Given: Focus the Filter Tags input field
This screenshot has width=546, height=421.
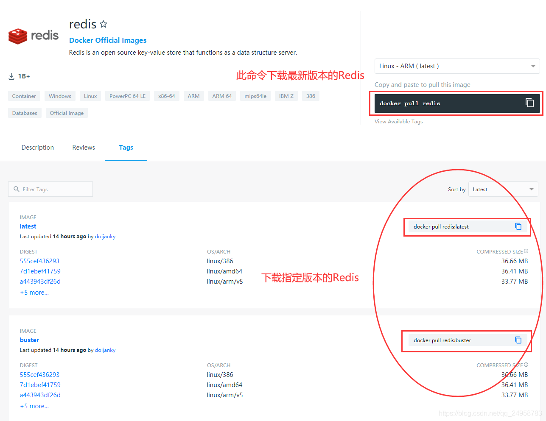Looking at the screenshot, I should [50, 189].
